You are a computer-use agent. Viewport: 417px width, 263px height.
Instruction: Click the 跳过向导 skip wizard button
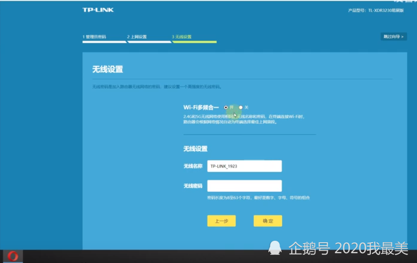[394, 37]
